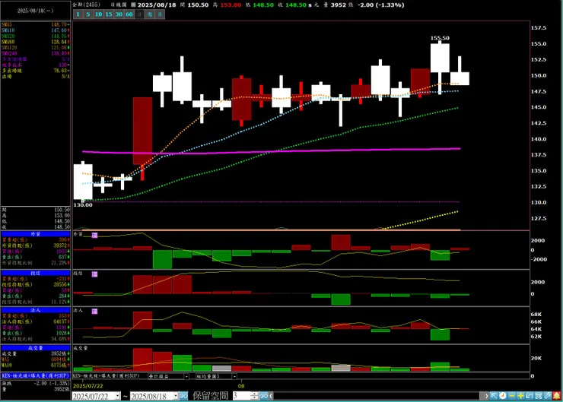This screenshot has height=402, width=563.
Task: Open settings icon in 投信 panel
Action: click(94, 274)
